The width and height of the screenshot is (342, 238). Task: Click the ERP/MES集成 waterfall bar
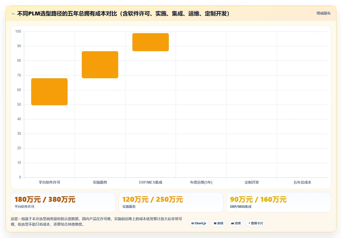(150, 42)
